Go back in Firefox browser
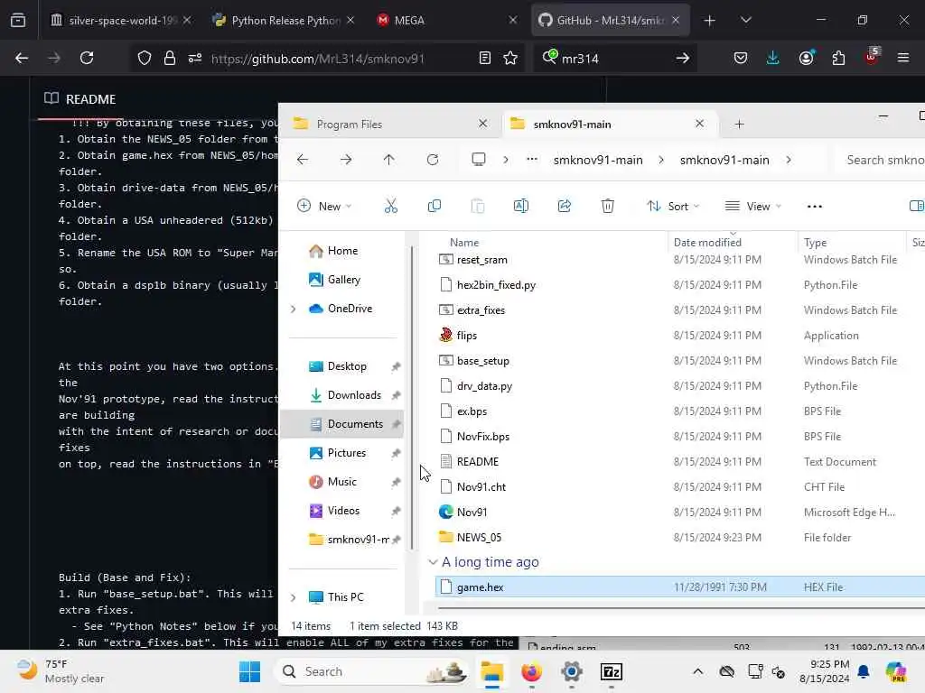 (x=22, y=58)
